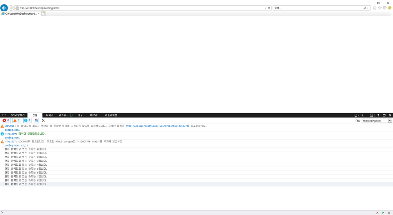Switch to the 콘솔 tab

tap(35, 115)
